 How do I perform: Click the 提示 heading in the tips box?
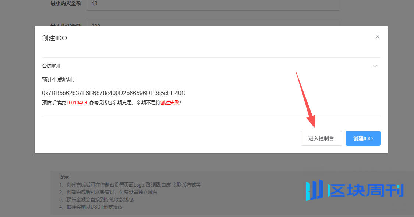point(64,177)
